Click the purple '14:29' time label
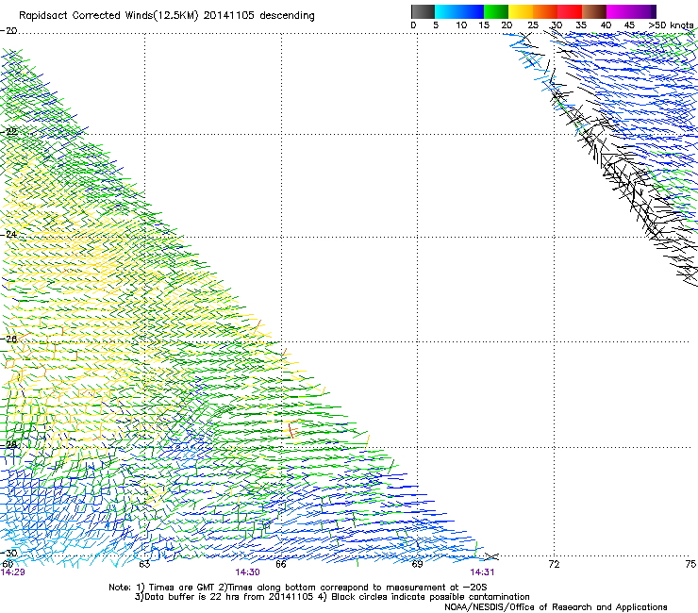Screen dimensions: 698x613 (x=12, y=572)
